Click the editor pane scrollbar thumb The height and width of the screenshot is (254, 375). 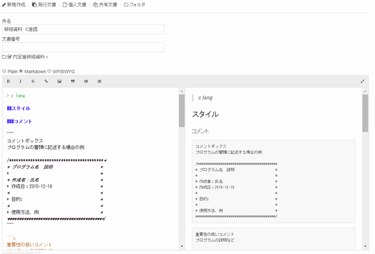coord(182,110)
